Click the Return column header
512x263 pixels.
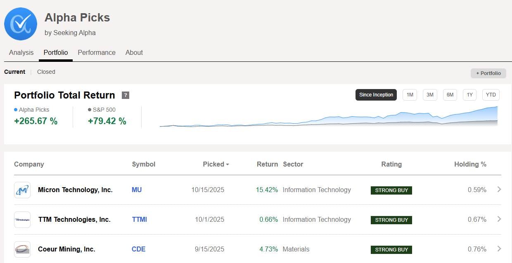(267, 164)
